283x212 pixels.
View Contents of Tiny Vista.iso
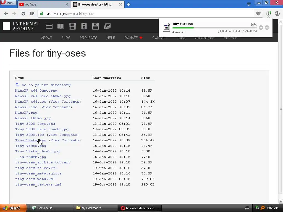point(65,140)
